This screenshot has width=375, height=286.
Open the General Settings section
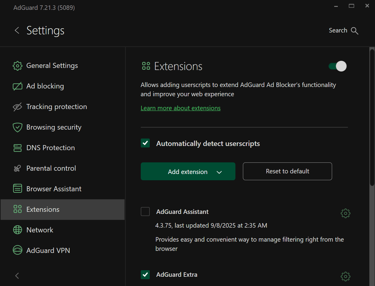point(62,66)
